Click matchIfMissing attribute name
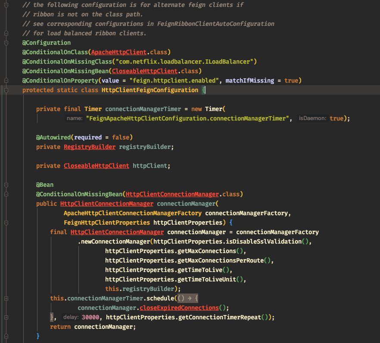 250,80
